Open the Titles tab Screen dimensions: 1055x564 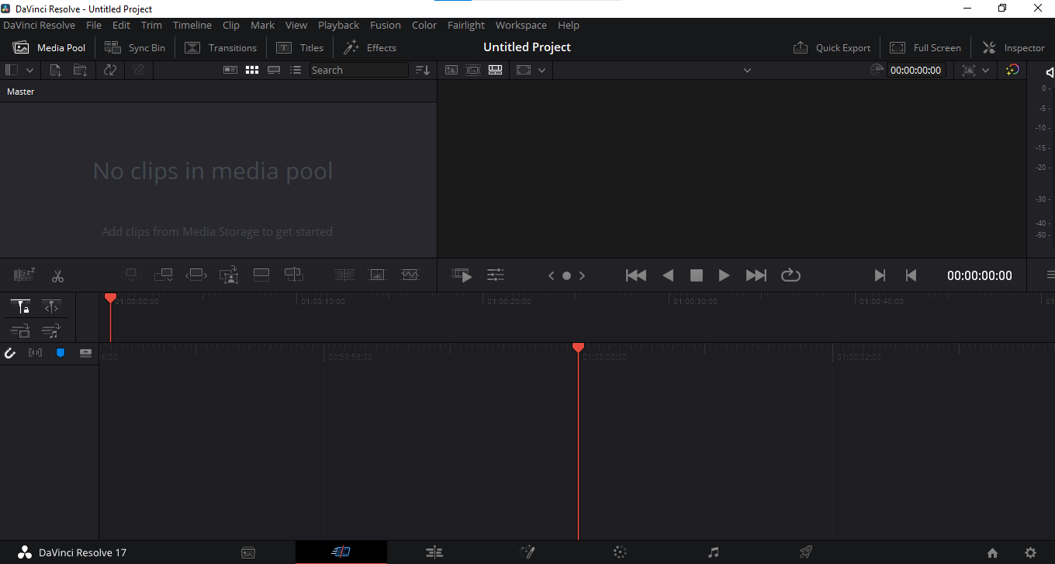(300, 47)
